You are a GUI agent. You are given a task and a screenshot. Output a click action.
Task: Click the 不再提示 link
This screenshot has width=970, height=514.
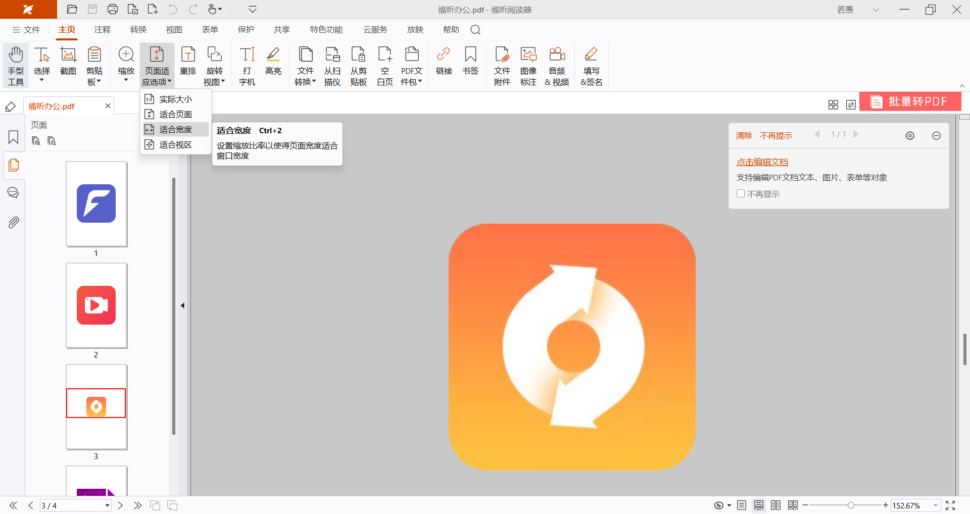point(776,135)
